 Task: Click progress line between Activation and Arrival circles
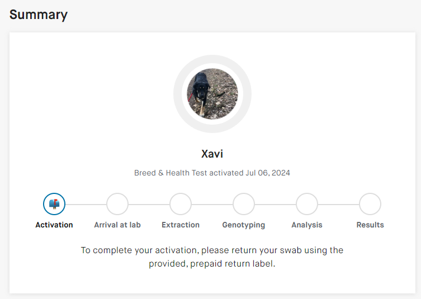click(86, 204)
